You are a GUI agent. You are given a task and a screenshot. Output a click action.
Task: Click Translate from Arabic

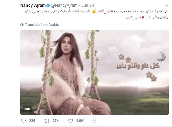(42, 25)
